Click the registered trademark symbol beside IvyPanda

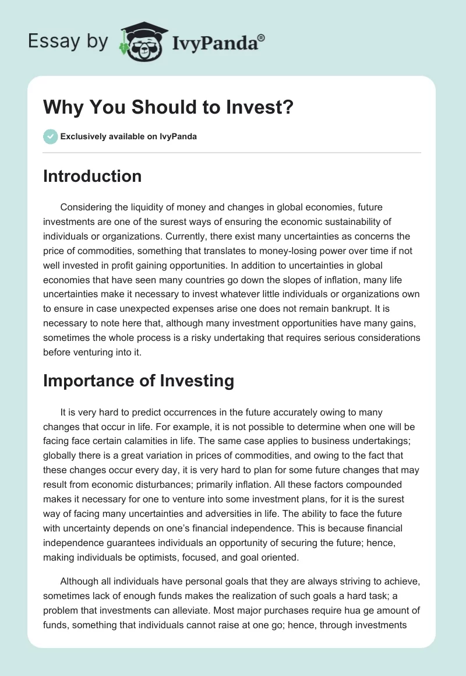pos(262,38)
